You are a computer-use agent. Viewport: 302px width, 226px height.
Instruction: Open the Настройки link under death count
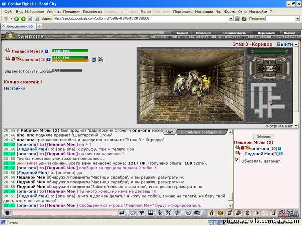click(x=15, y=88)
